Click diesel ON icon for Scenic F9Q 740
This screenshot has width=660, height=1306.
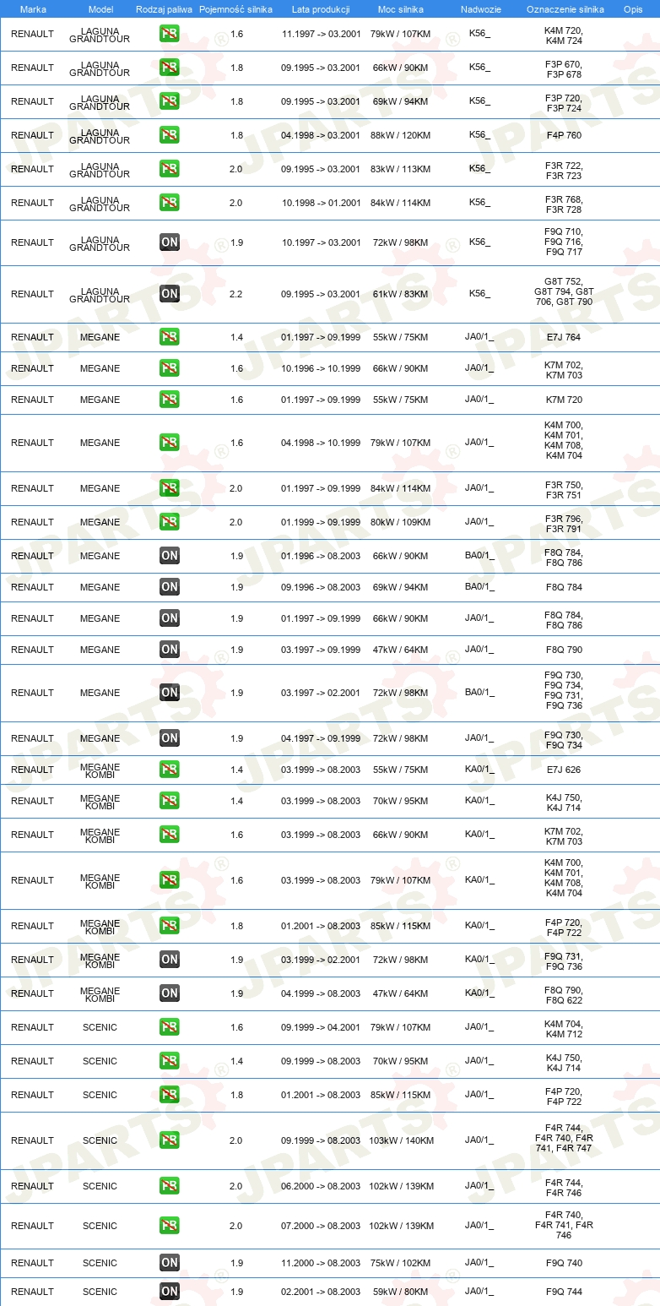169,1263
